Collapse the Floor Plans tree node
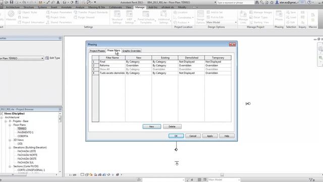This screenshot has width=323, height=182. click(10, 125)
